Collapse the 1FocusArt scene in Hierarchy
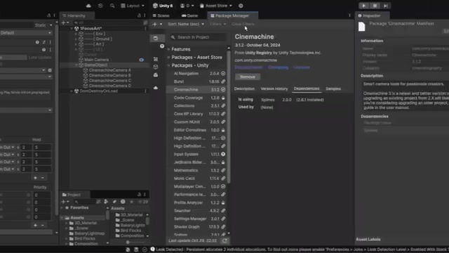449x253 pixels. point(72,28)
